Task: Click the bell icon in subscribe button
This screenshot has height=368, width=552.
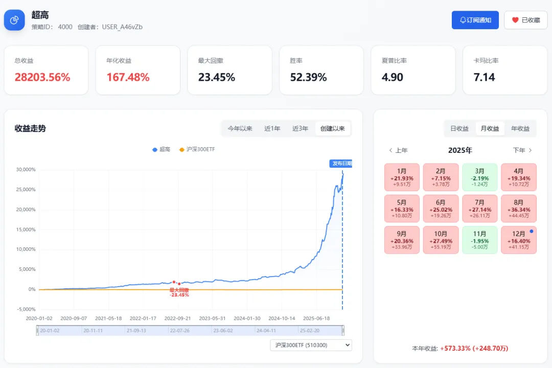Action: point(463,20)
